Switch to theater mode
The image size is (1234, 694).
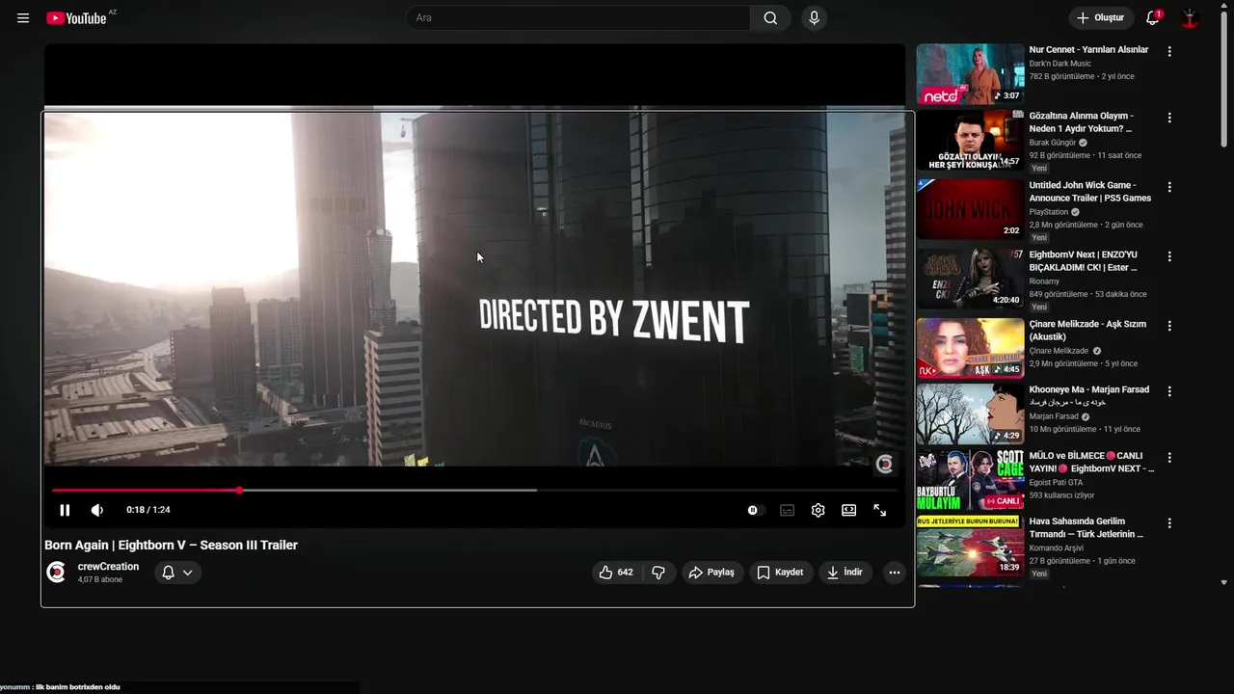(849, 510)
